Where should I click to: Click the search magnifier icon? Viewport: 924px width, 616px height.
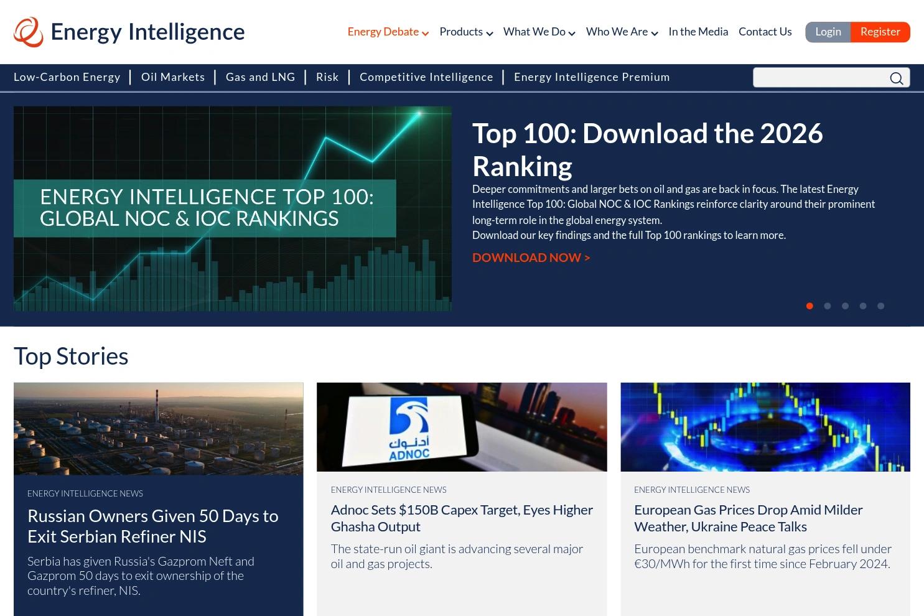pos(896,78)
